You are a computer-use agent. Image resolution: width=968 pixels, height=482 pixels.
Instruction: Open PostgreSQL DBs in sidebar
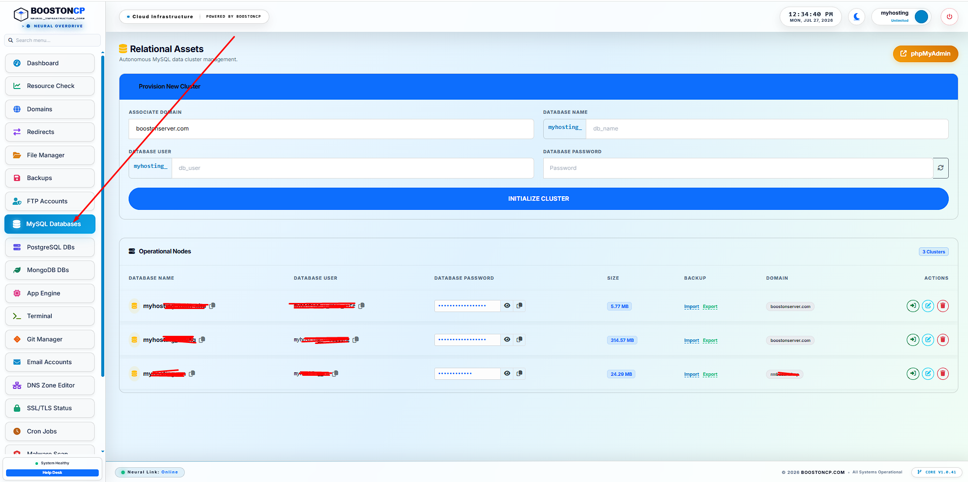[50, 247]
